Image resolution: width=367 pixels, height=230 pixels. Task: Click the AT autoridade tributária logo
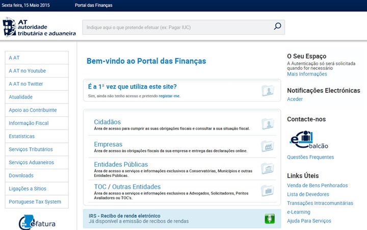(39, 27)
